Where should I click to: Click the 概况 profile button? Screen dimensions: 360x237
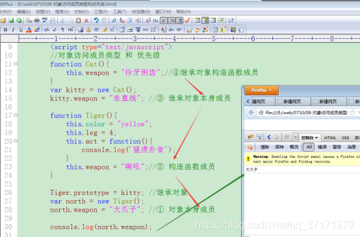(x=294, y=147)
